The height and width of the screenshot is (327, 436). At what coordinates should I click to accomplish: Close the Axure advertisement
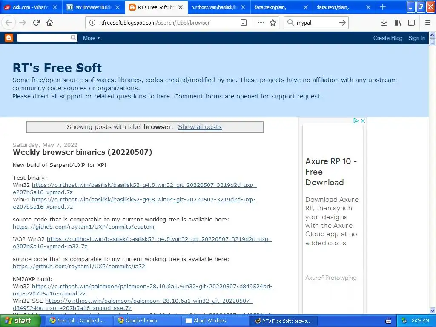click(363, 120)
